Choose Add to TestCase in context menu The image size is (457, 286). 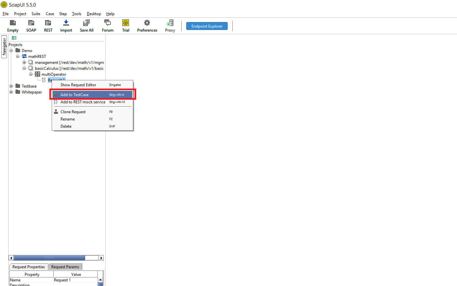point(92,94)
